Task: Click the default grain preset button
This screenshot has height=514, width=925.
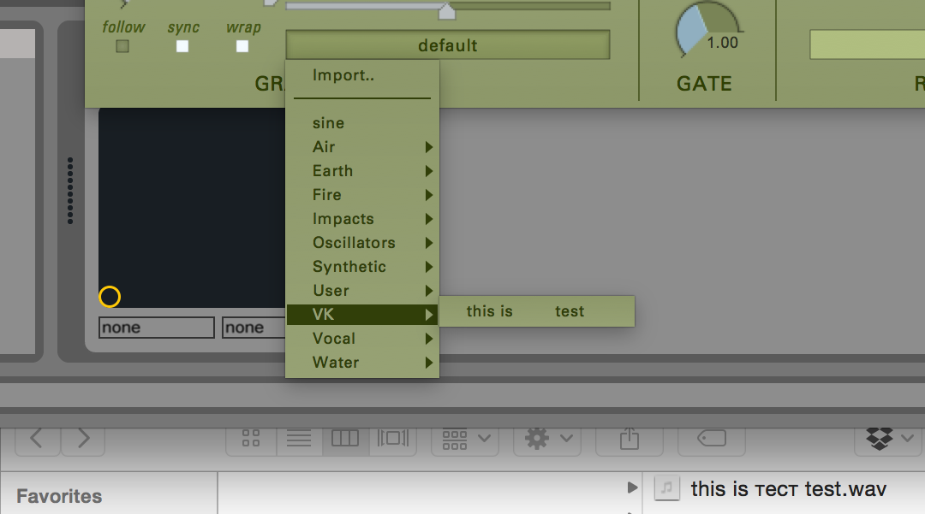Action: pos(447,45)
